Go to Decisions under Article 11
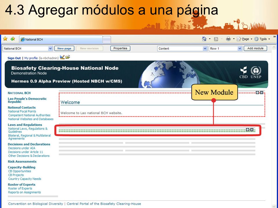This screenshot has width=278, height=208. tap(25, 152)
